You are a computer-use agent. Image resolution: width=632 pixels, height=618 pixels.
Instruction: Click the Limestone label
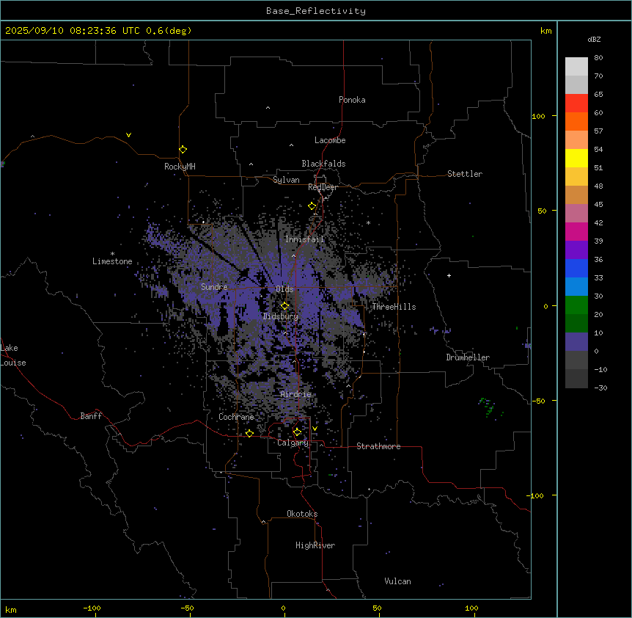coord(112,261)
